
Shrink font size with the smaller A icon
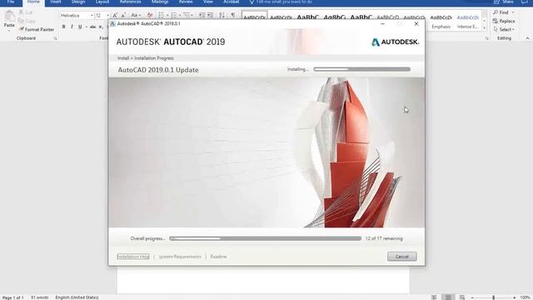pyautogui.click(x=123, y=15)
